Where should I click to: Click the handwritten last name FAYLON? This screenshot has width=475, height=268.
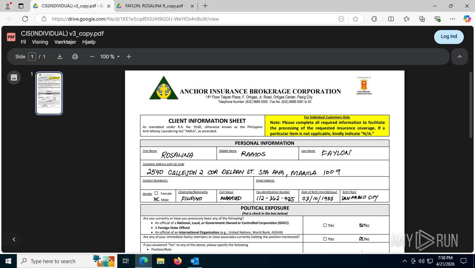[336, 153]
